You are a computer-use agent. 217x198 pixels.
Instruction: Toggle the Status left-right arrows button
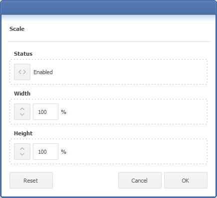22,72
